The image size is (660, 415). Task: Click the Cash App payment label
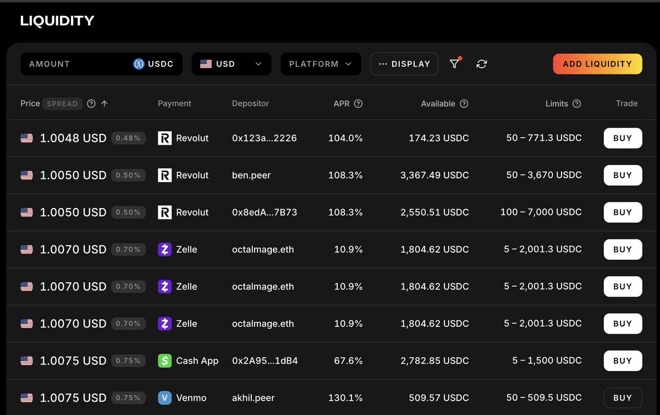(x=197, y=361)
